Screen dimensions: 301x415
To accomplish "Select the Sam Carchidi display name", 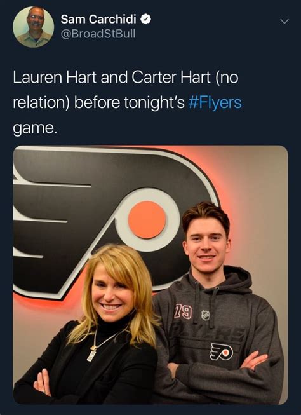I will 98,19.
